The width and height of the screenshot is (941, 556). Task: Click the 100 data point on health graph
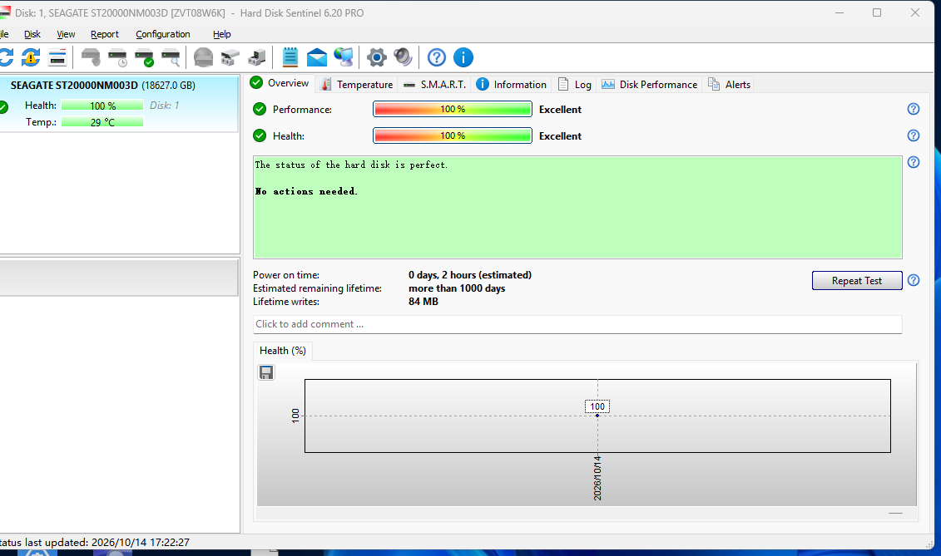(x=597, y=415)
